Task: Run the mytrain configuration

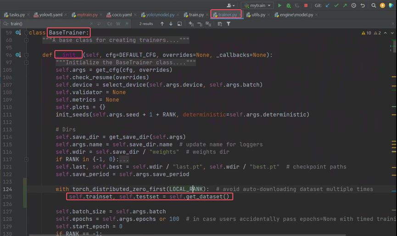Action: pos(280,6)
